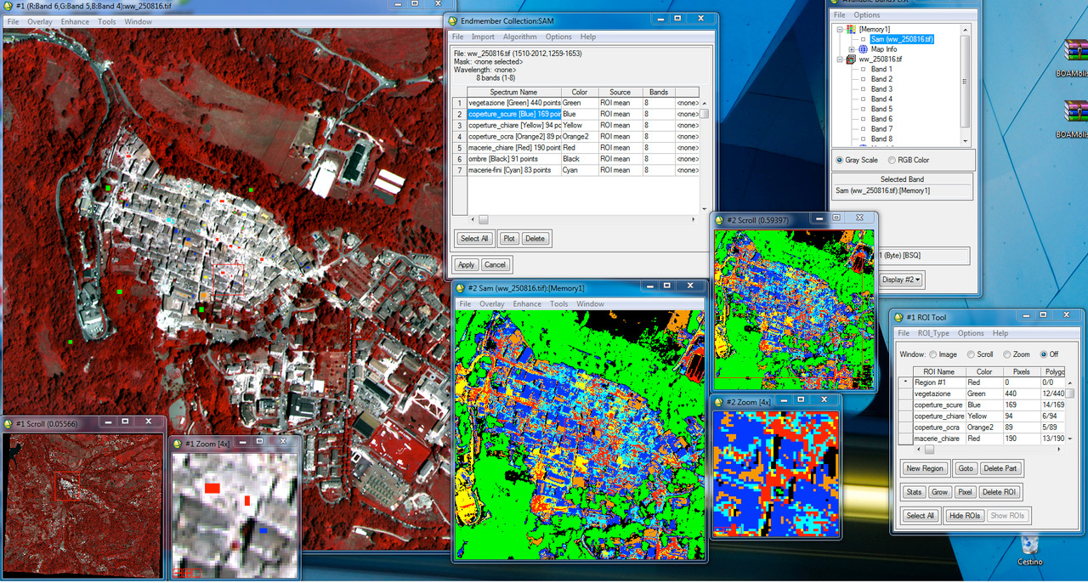Click the Hide ROIs button
1088x583 pixels.
[x=964, y=516]
